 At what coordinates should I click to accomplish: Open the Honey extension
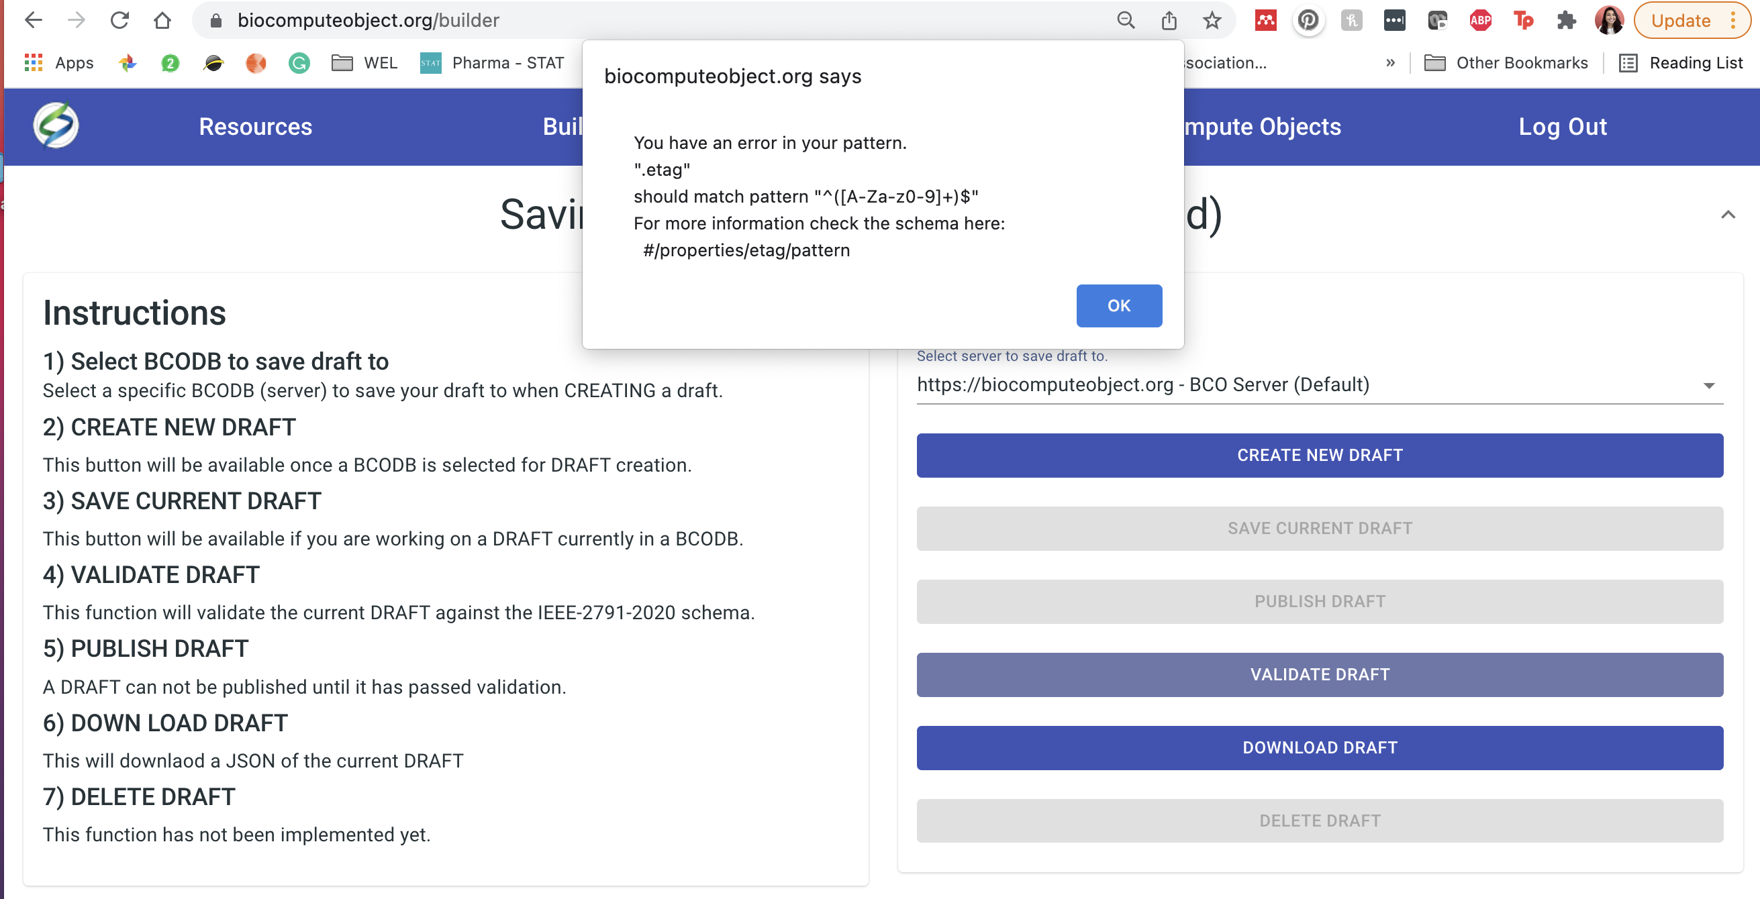(1351, 20)
